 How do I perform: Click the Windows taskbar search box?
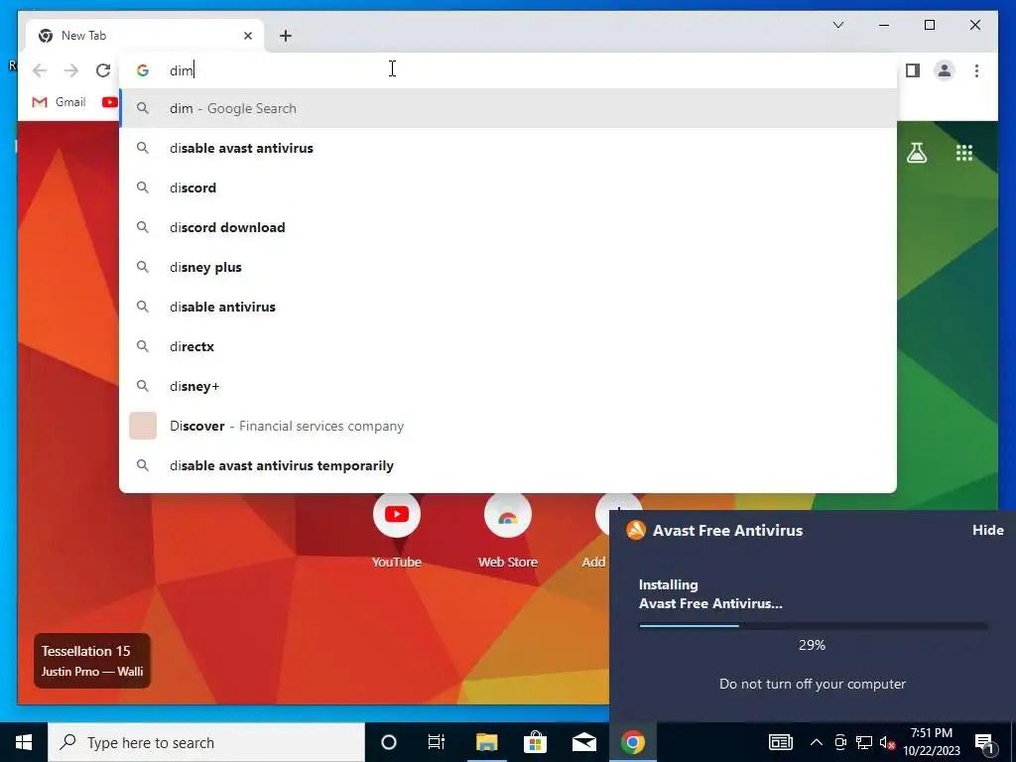tap(206, 742)
